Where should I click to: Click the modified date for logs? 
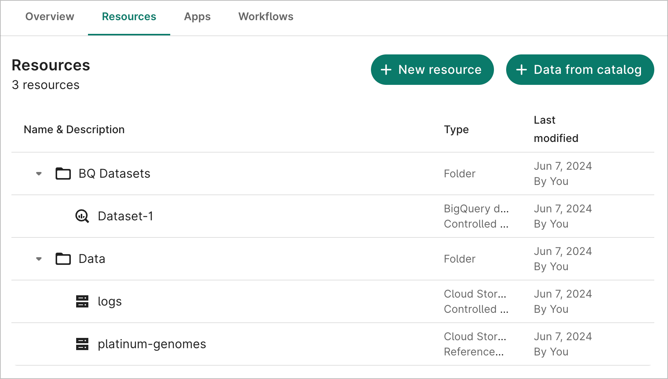[563, 301]
